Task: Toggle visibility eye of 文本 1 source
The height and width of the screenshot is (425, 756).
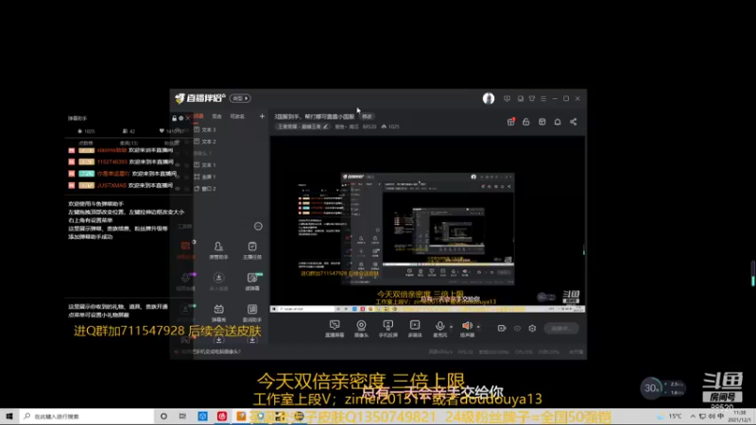Action: click(x=178, y=164)
